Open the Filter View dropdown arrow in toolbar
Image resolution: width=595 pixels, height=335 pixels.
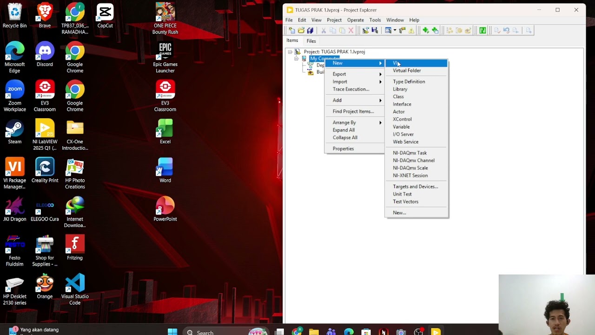pyautogui.click(x=395, y=30)
